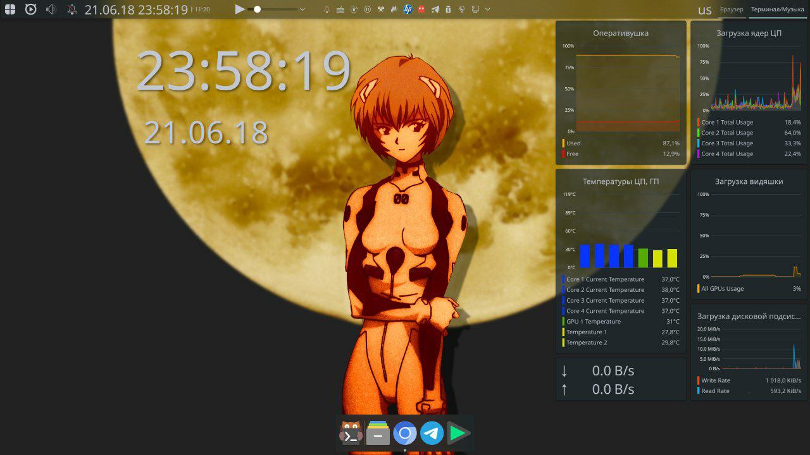Switch to the Браузер desktop
810x455 pixels.
coord(732,9)
